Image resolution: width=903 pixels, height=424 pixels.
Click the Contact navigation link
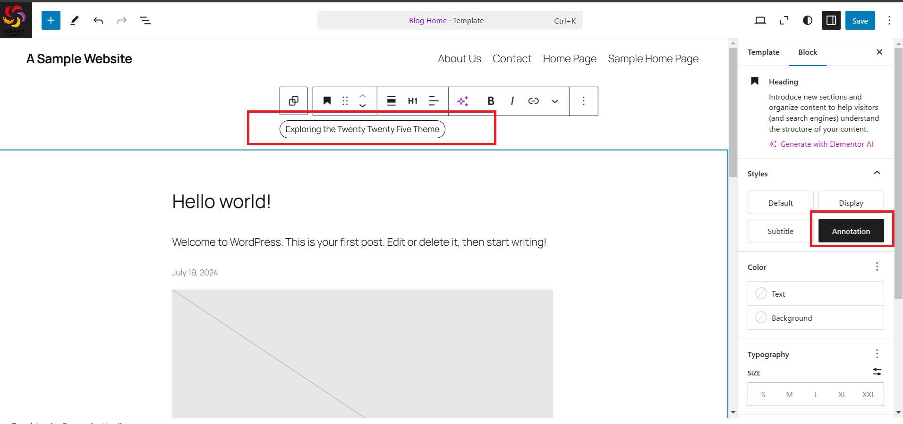coord(512,58)
